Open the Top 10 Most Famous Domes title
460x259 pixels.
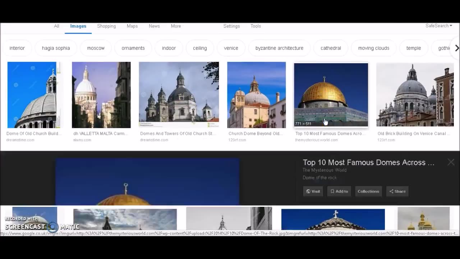point(369,163)
